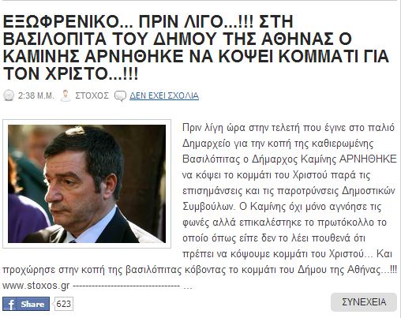The width and height of the screenshot is (401, 318).
Task: Click the www.stoxos.gr source text
Action: pos(36,286)
